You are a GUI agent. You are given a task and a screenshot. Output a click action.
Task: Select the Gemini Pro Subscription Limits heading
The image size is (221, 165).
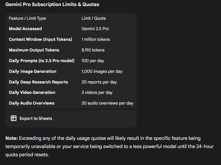point(52,4)
